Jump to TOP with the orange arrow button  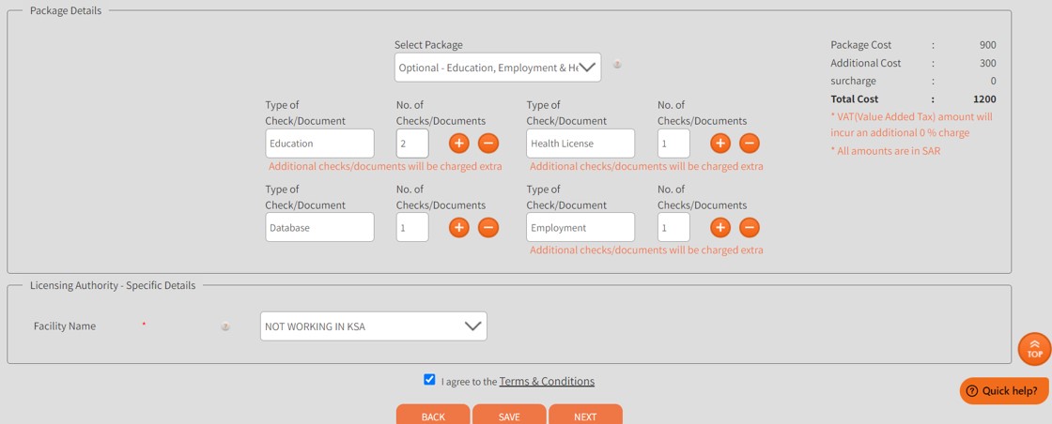coord(1034,349)
